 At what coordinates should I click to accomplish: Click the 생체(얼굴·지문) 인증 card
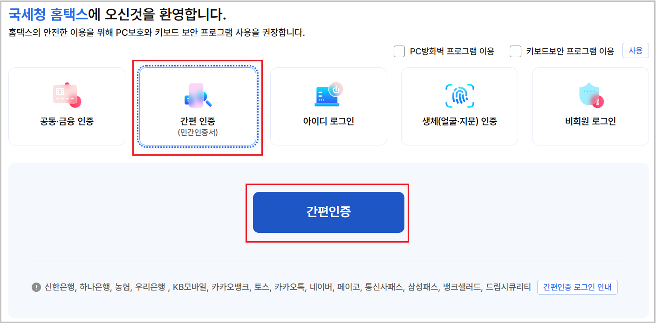tap(459, 106)
